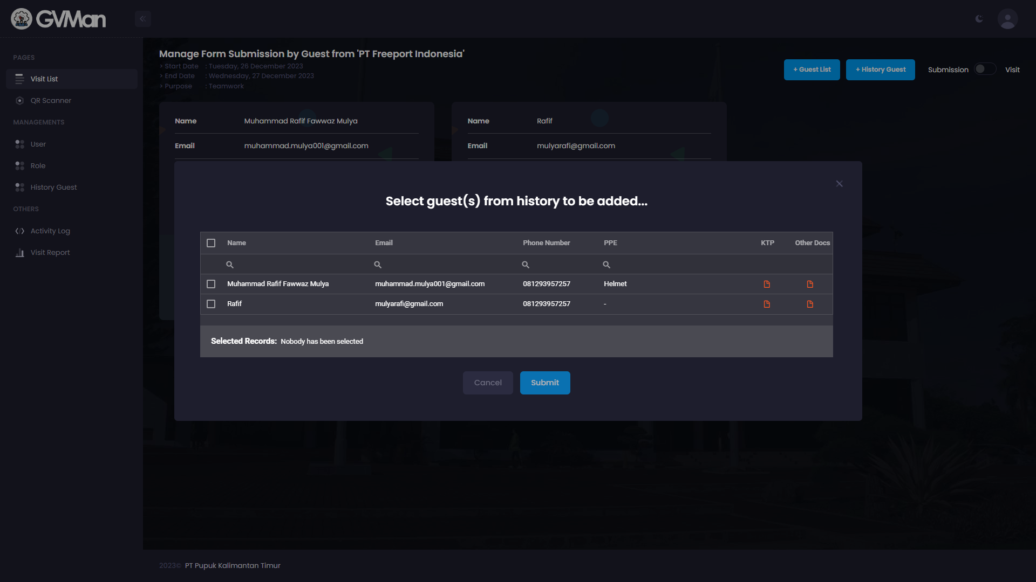Go to Role management
This screenshot has height=582, width=1036.
point(72,166)
